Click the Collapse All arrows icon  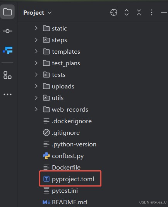coord(139,12)
